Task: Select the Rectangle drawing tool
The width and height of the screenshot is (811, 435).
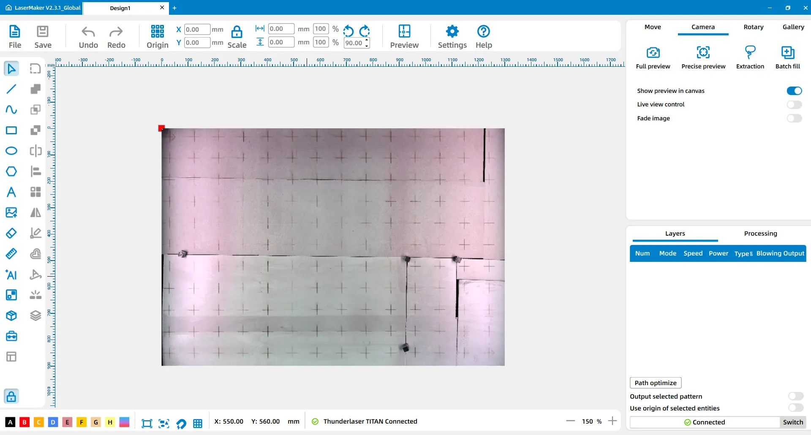Action: click(11, 130)
